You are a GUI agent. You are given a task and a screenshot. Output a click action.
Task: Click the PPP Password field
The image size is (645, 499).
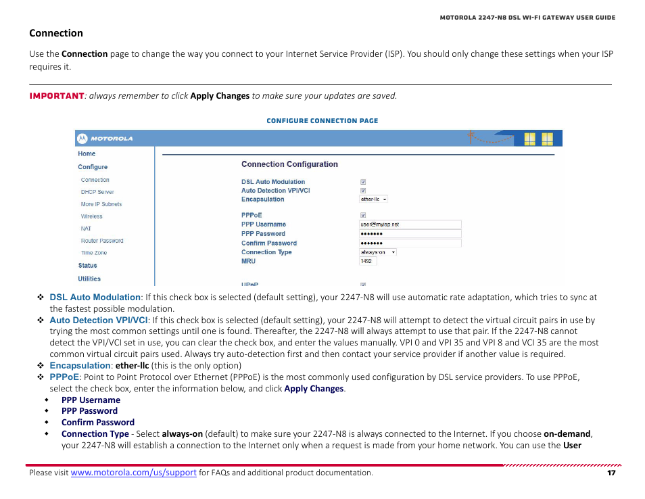click(410, 234)
